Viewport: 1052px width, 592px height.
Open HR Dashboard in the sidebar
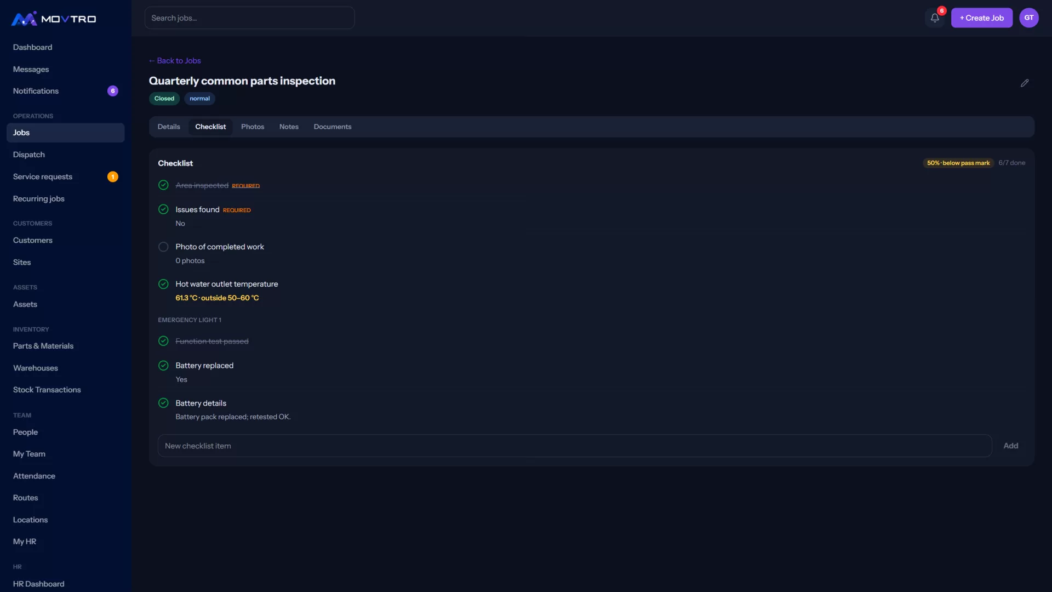(x=66, y=584)
